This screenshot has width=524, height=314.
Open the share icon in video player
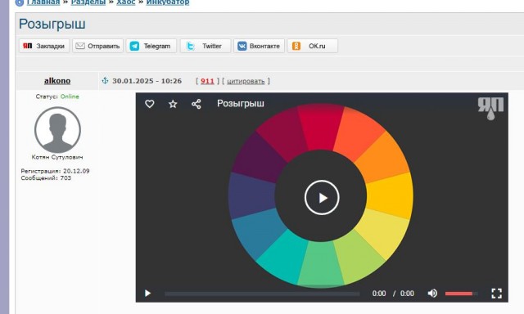[x=196, y=104]
